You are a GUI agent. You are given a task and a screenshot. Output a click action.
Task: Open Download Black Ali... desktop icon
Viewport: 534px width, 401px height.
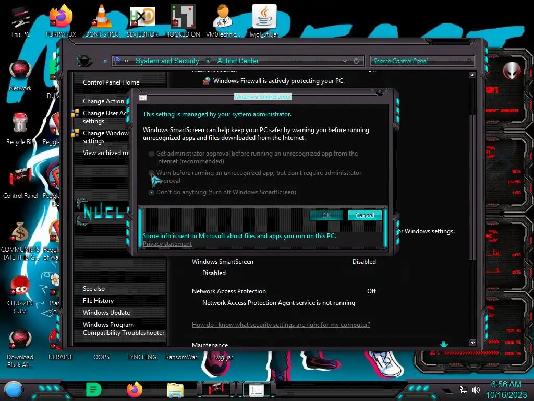20,348
